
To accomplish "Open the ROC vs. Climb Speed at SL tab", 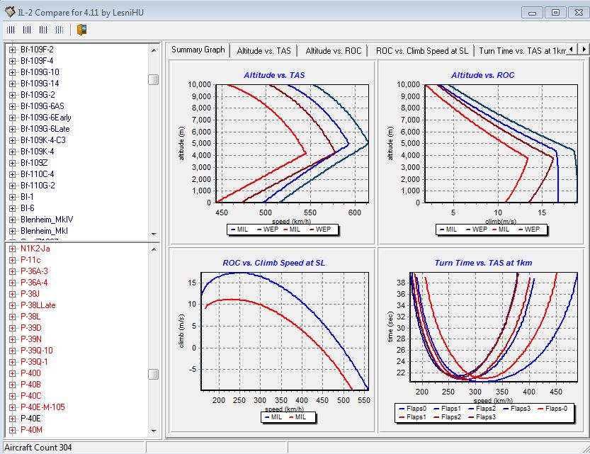I will pos(421,50).
